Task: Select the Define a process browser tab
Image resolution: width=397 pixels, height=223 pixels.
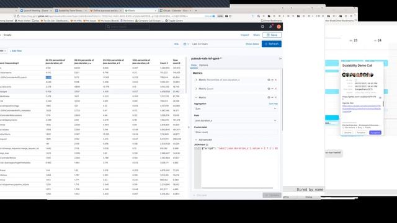Action: pos(105,11)
